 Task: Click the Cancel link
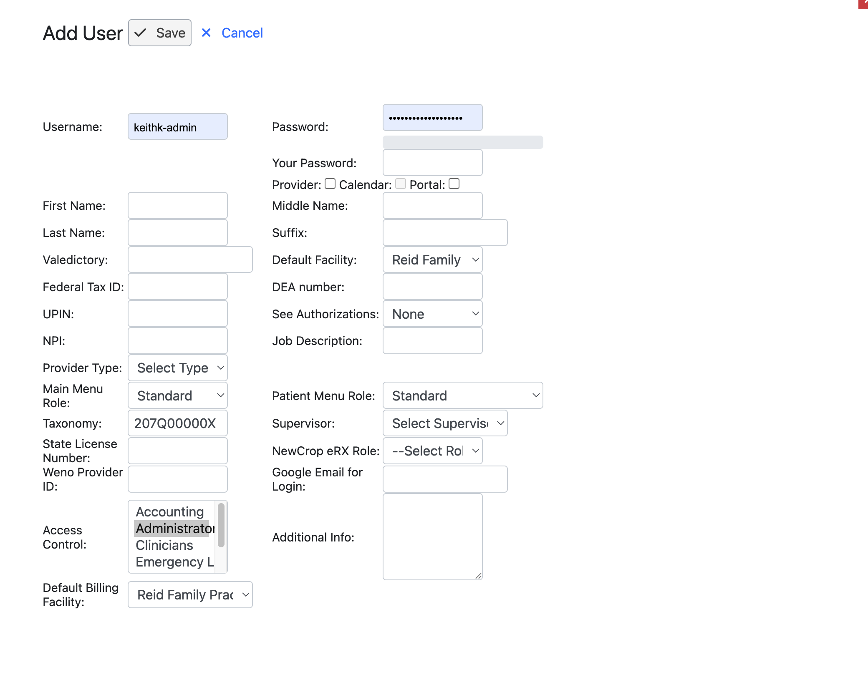pos(242,33)
